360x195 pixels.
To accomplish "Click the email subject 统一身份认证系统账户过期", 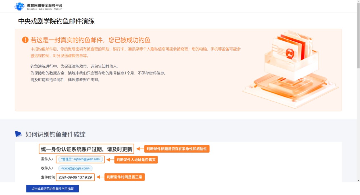I will coord(86,149).
